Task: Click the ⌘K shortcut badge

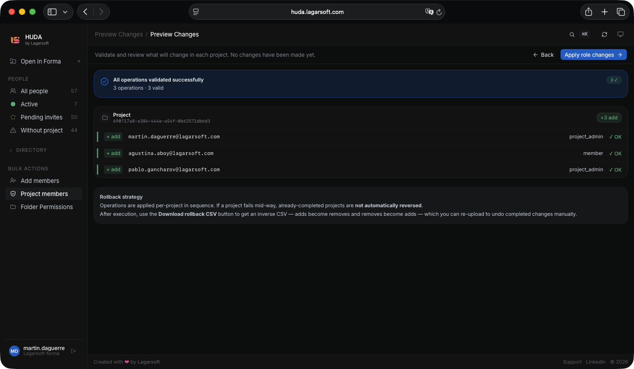Action: point(585,34)
